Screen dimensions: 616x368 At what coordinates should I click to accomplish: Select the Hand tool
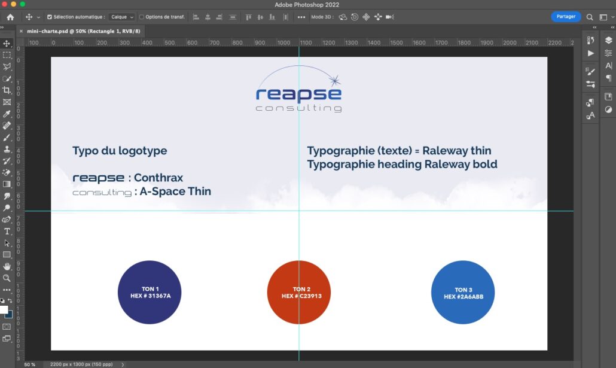click(7, 266)
